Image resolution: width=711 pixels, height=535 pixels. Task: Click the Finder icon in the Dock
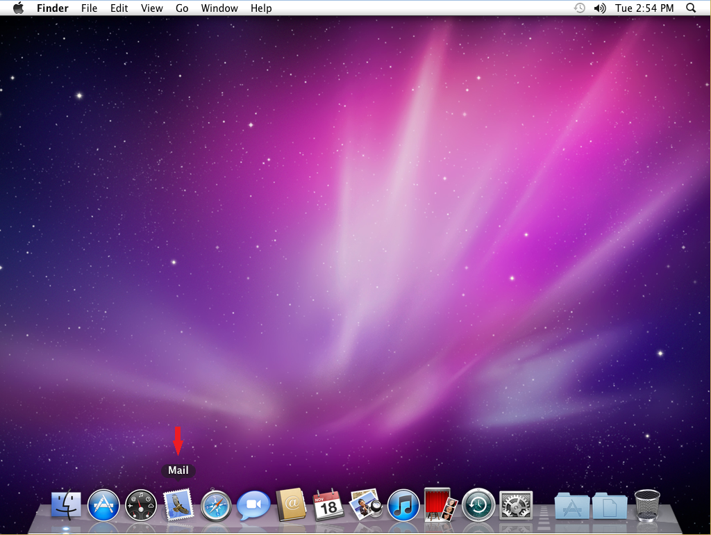click(x=66, y=505)
